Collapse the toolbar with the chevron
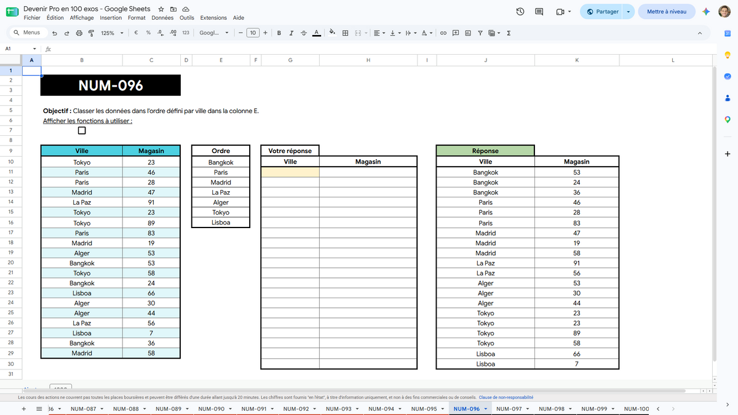Screen dimensions: 738x415 tap(700, 33)
